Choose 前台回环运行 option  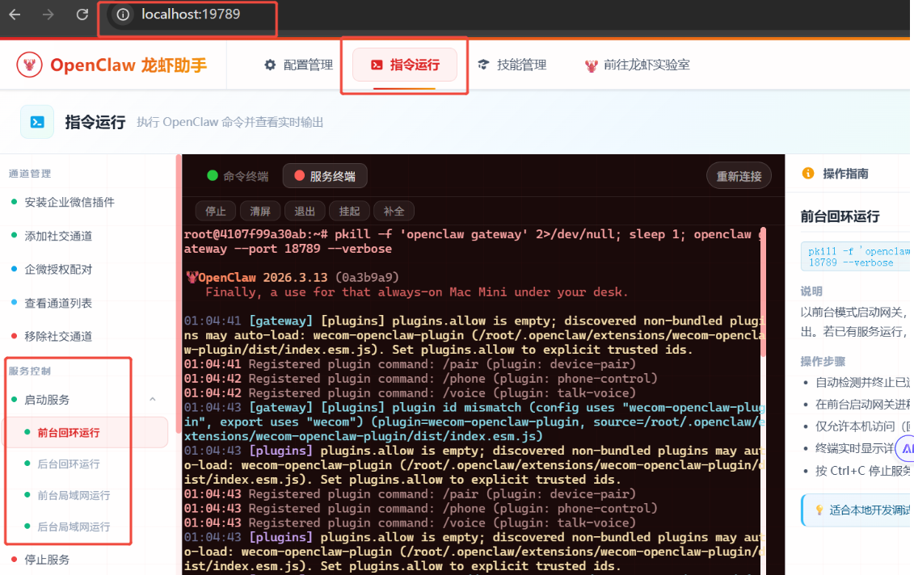(x=86, y=432)
